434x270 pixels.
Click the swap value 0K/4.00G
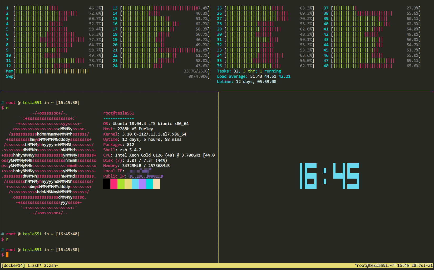click(198, 76)
